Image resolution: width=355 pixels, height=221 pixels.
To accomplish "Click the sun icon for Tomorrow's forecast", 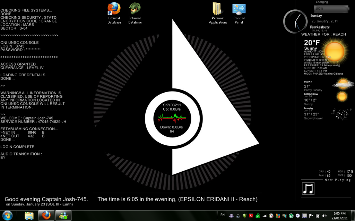I will 342,97.
